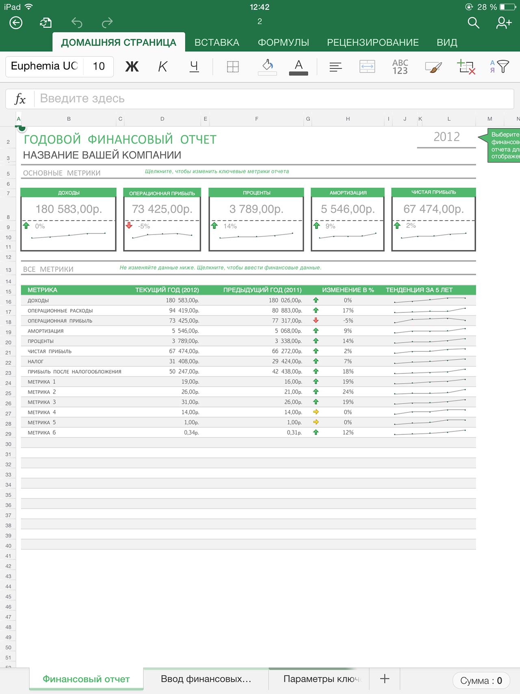Select the Финансовый отчет sheet tab
Image resolution: width=520 pixels, height=694 pixels.
pyautogui.click(x=86, y=679)
